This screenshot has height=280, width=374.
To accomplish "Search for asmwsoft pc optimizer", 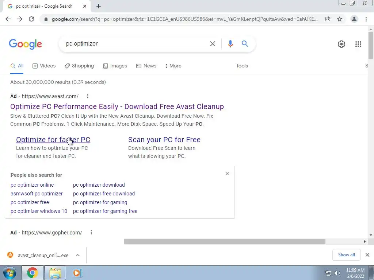I will tap(37, 194).
